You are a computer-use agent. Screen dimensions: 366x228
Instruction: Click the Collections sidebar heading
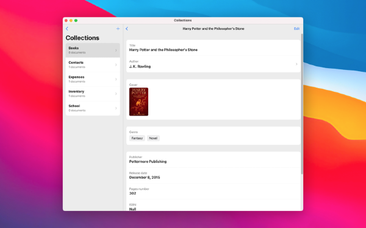point(82,38)
